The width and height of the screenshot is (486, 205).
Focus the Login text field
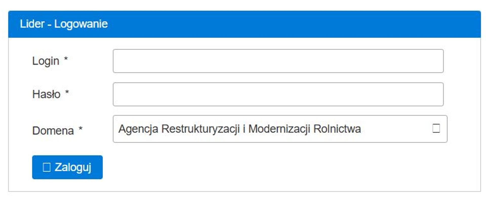[278, 61]
